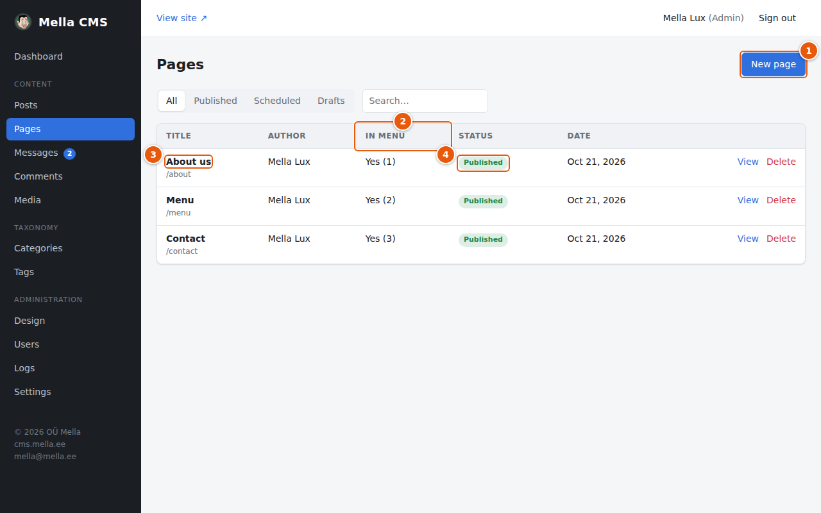Click the Messages unread count badge
The image size is (821, 513).
point(69,153)
